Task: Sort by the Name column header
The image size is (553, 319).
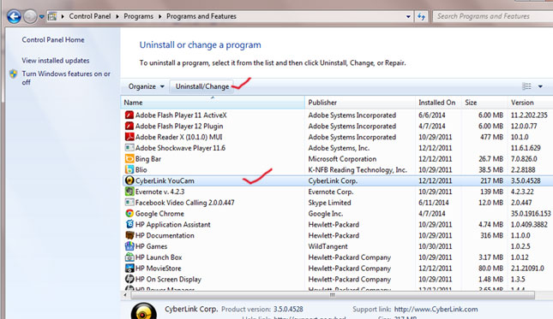Action: tap(213, 103)
